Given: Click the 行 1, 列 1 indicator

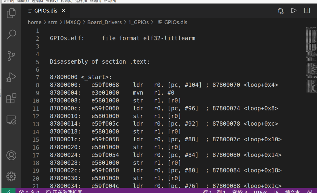Looking at the screenshot, I should [x=215, y=192].
